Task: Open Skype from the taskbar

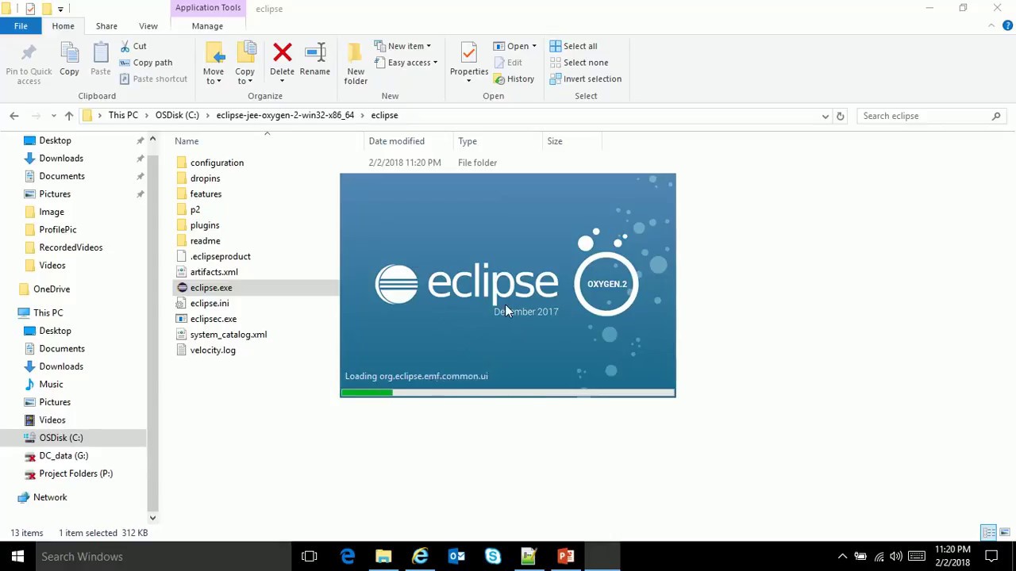Action: [493, 556]
